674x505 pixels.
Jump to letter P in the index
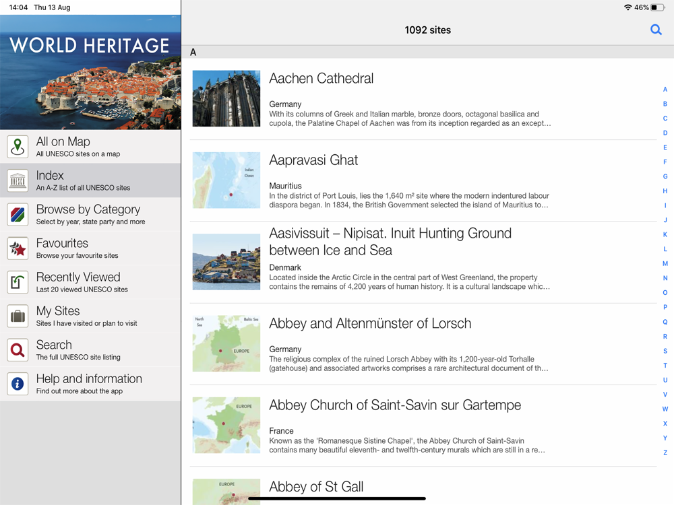click(x=665, y=307)
